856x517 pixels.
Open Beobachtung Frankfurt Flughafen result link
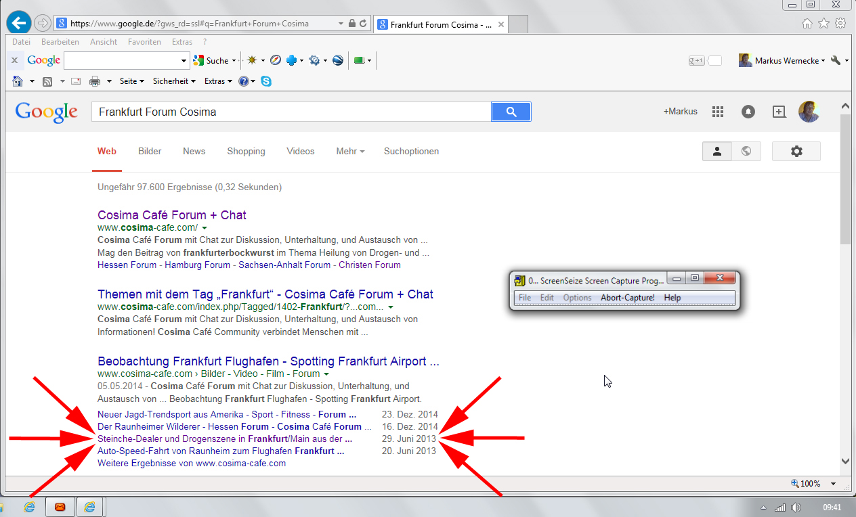point(268,361)
